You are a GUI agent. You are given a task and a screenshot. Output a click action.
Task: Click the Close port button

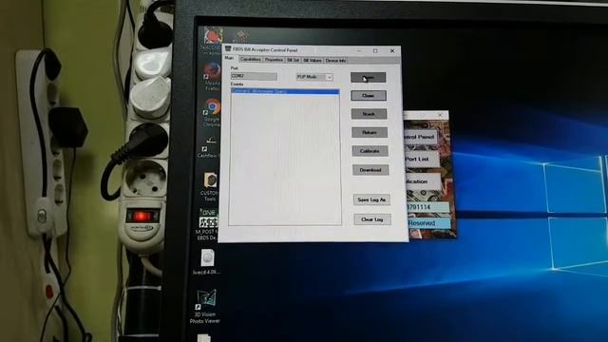369,95
